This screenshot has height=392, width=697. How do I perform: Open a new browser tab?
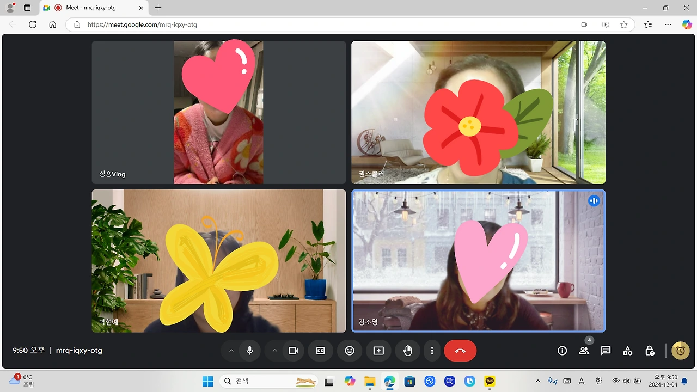pyautogui.click(x=158, y=8)
